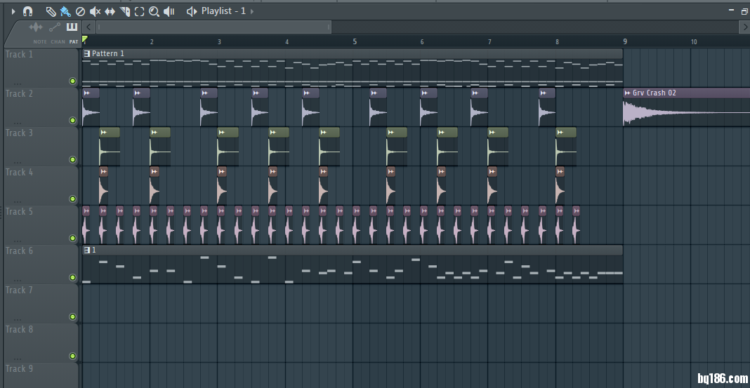Disable Track 7 with its green light
This screenshot has height=388, width=750.
[x=72, y=316]
